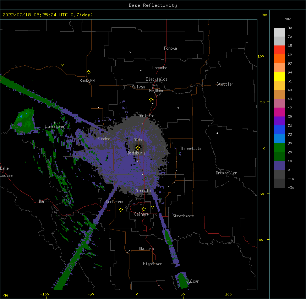306x299 pixels.
Task: Click the yellow diamond marker above the Calgary label
Action: (144, 209)
